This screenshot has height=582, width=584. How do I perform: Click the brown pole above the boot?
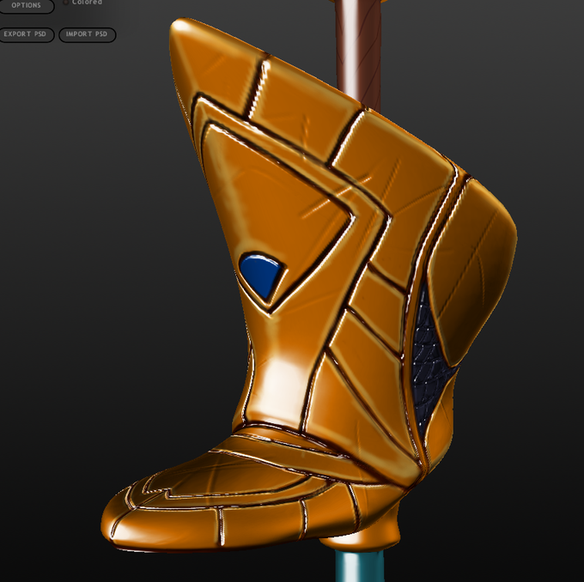[x=358, y=52]
